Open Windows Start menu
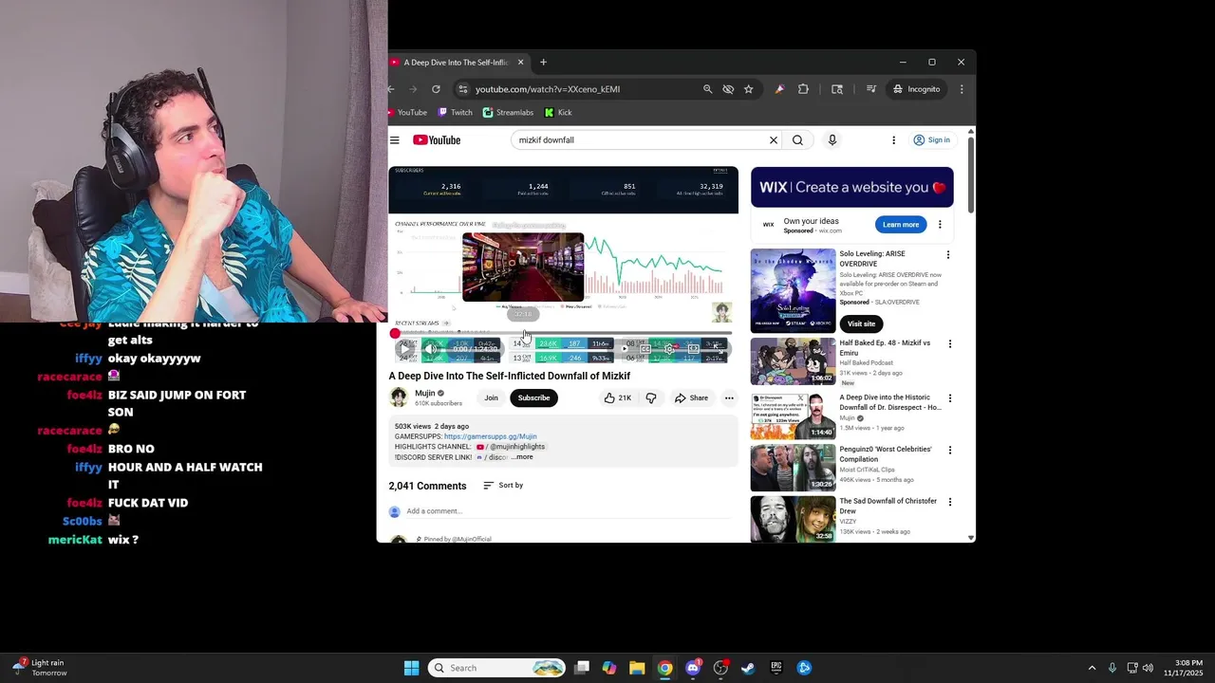 (x=411, y=668)
